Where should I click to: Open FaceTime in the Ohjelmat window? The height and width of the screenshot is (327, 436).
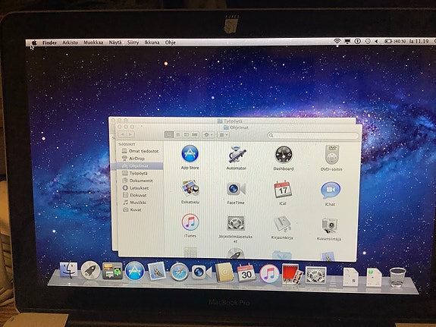(236, 189)
